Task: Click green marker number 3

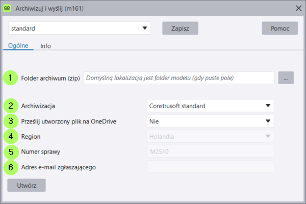Action: point(10,121)
